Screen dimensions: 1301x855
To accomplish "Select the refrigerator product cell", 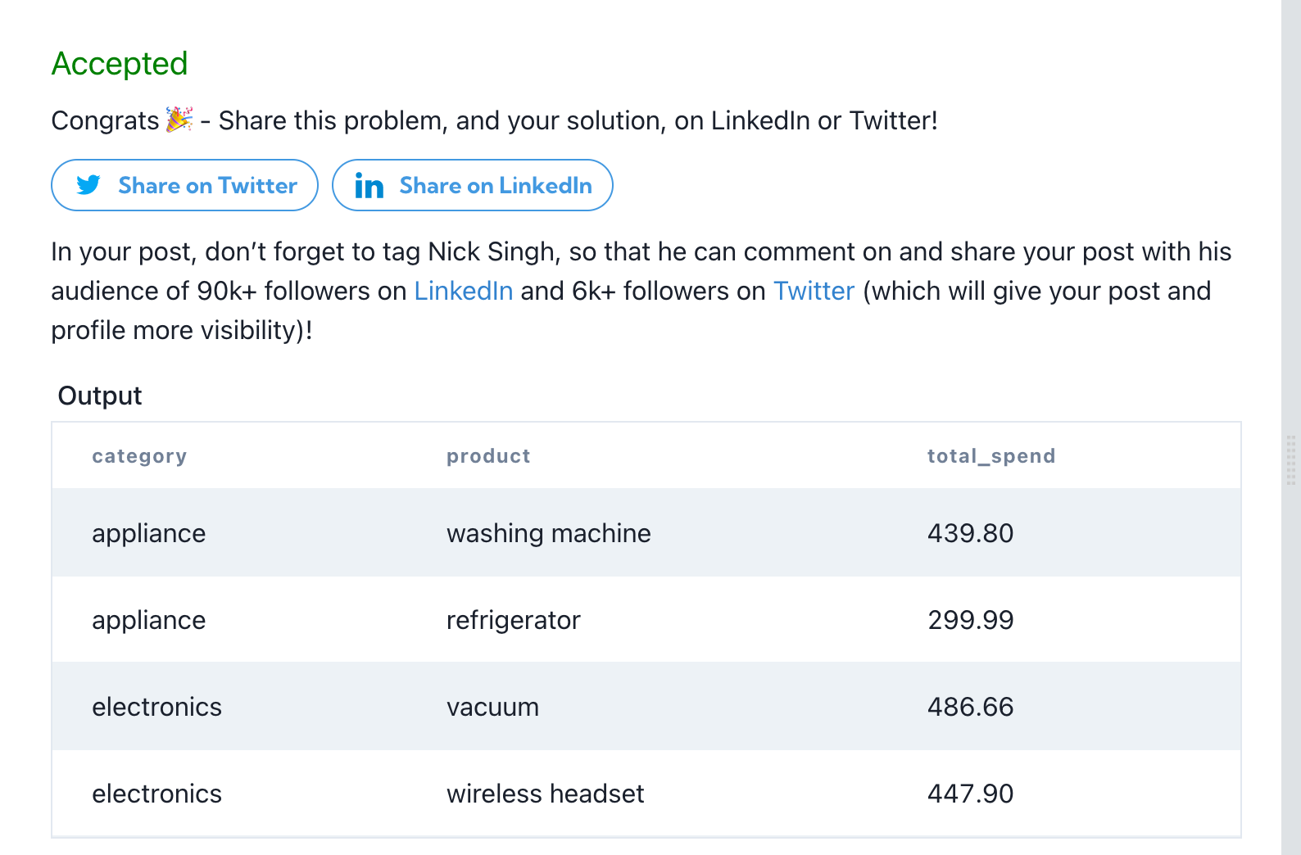I will pos(513,620).
